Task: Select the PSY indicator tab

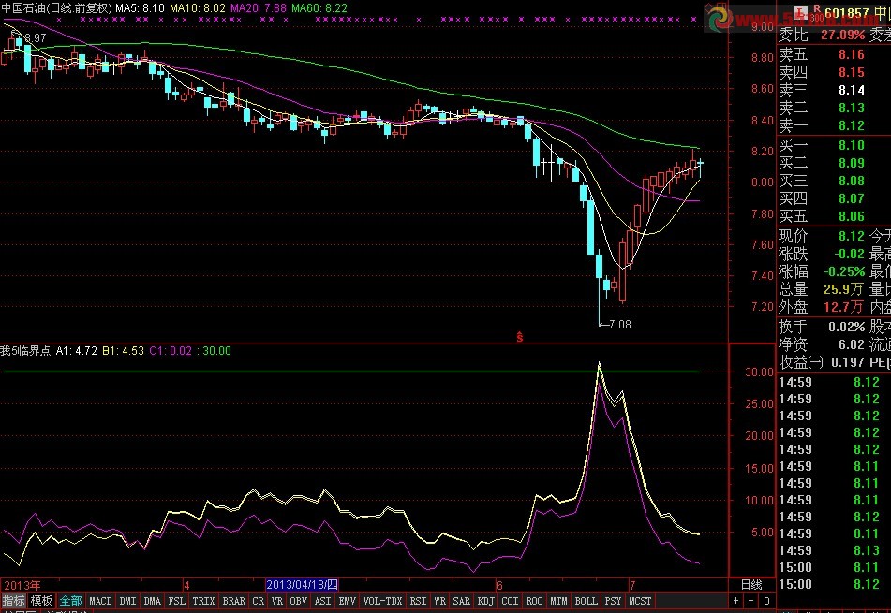Action: click(613, 601)
